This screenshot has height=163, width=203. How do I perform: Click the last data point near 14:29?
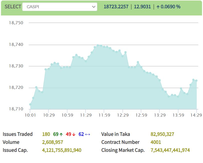[x=196, y=80]
